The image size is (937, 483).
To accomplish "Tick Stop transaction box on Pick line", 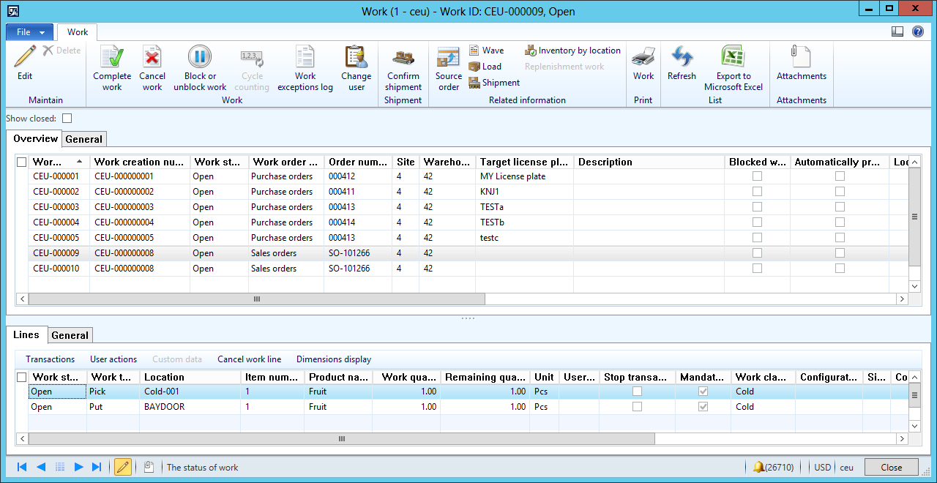I will (637, 392).
